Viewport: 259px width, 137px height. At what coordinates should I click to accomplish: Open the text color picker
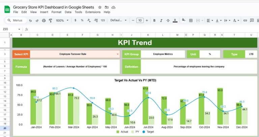(175, 20)
